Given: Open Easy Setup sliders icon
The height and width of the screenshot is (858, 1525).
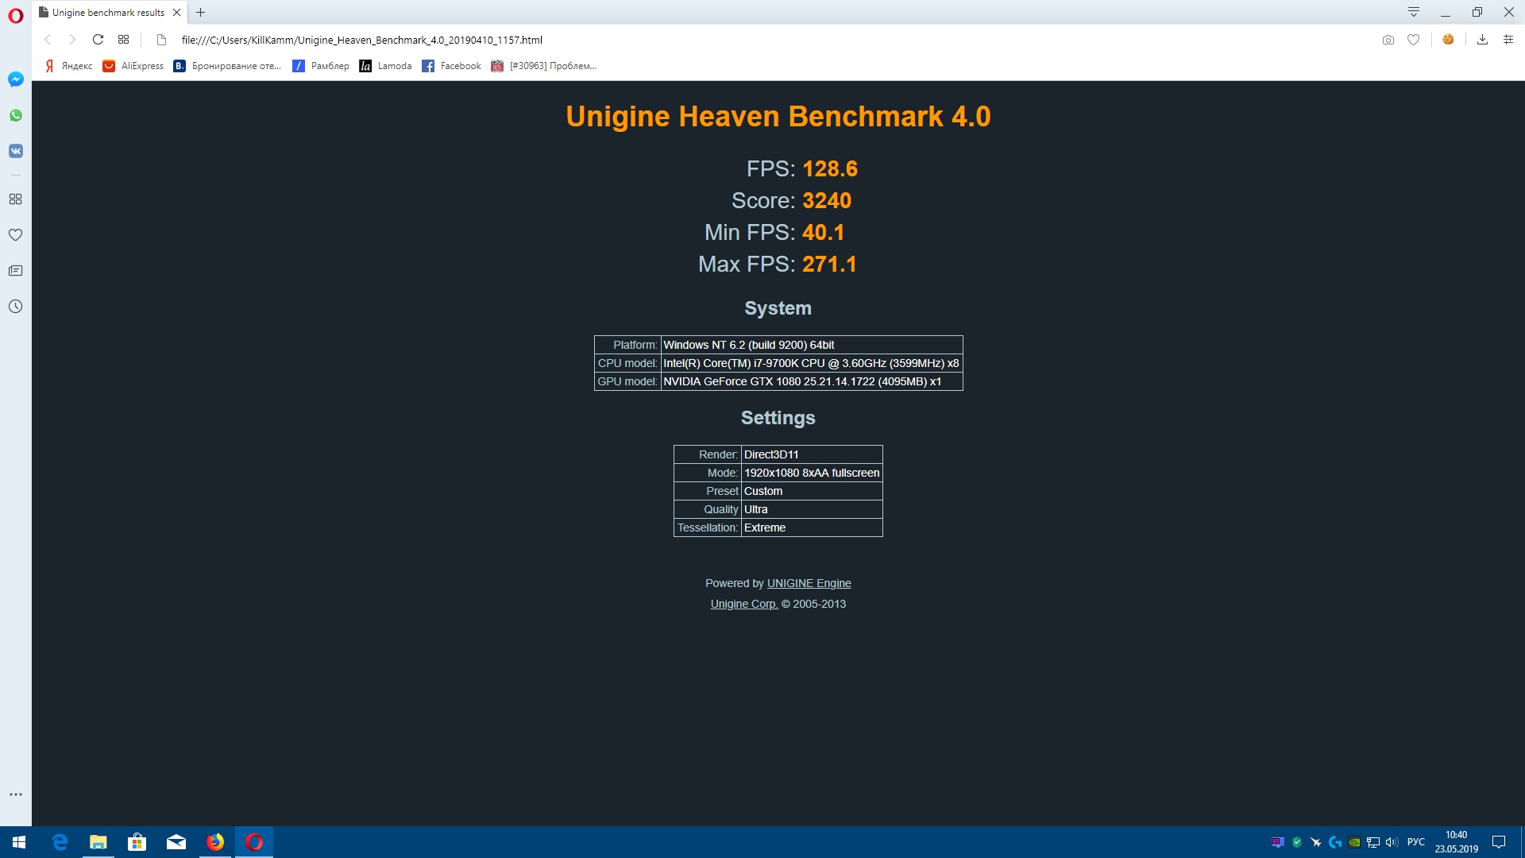Looking at the screenshot, I should (1508, 40).
